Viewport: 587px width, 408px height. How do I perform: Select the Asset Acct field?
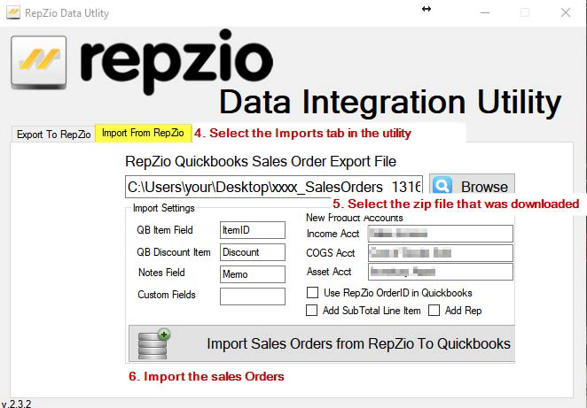440,272
